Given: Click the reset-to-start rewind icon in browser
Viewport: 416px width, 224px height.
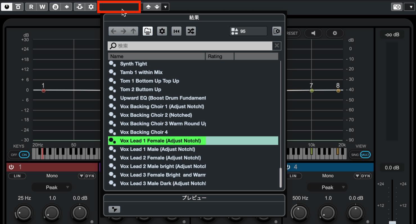Looking at the screenshot, I should click(x=176, y=31).
